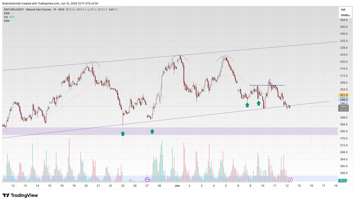This screenshot has width=355, height=202.
Task: Click the 312.0 price axis label
Action: coord(343,76)
